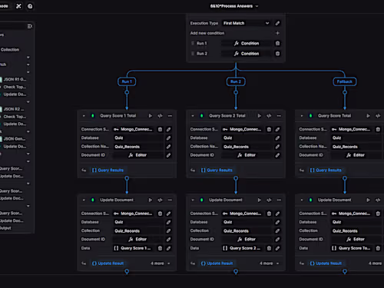Click output connector below Query Score 1 Total
This screenshot has width=384, height=288.
pyautogui.click(x=127, y=178)
